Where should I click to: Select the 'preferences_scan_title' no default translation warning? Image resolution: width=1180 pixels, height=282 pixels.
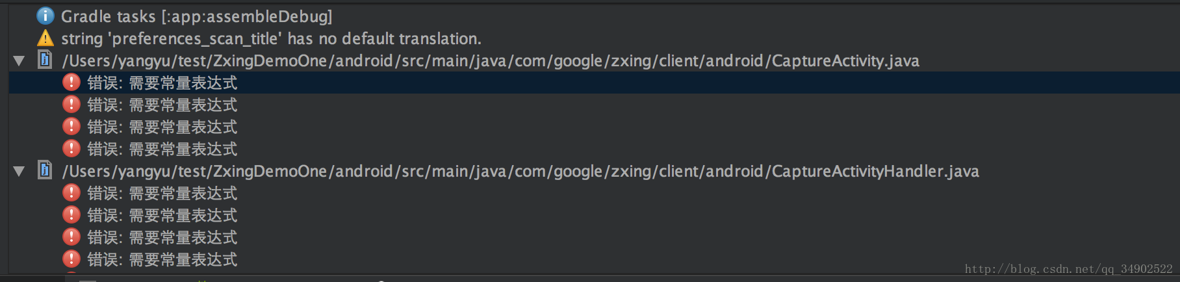(271, 39)
